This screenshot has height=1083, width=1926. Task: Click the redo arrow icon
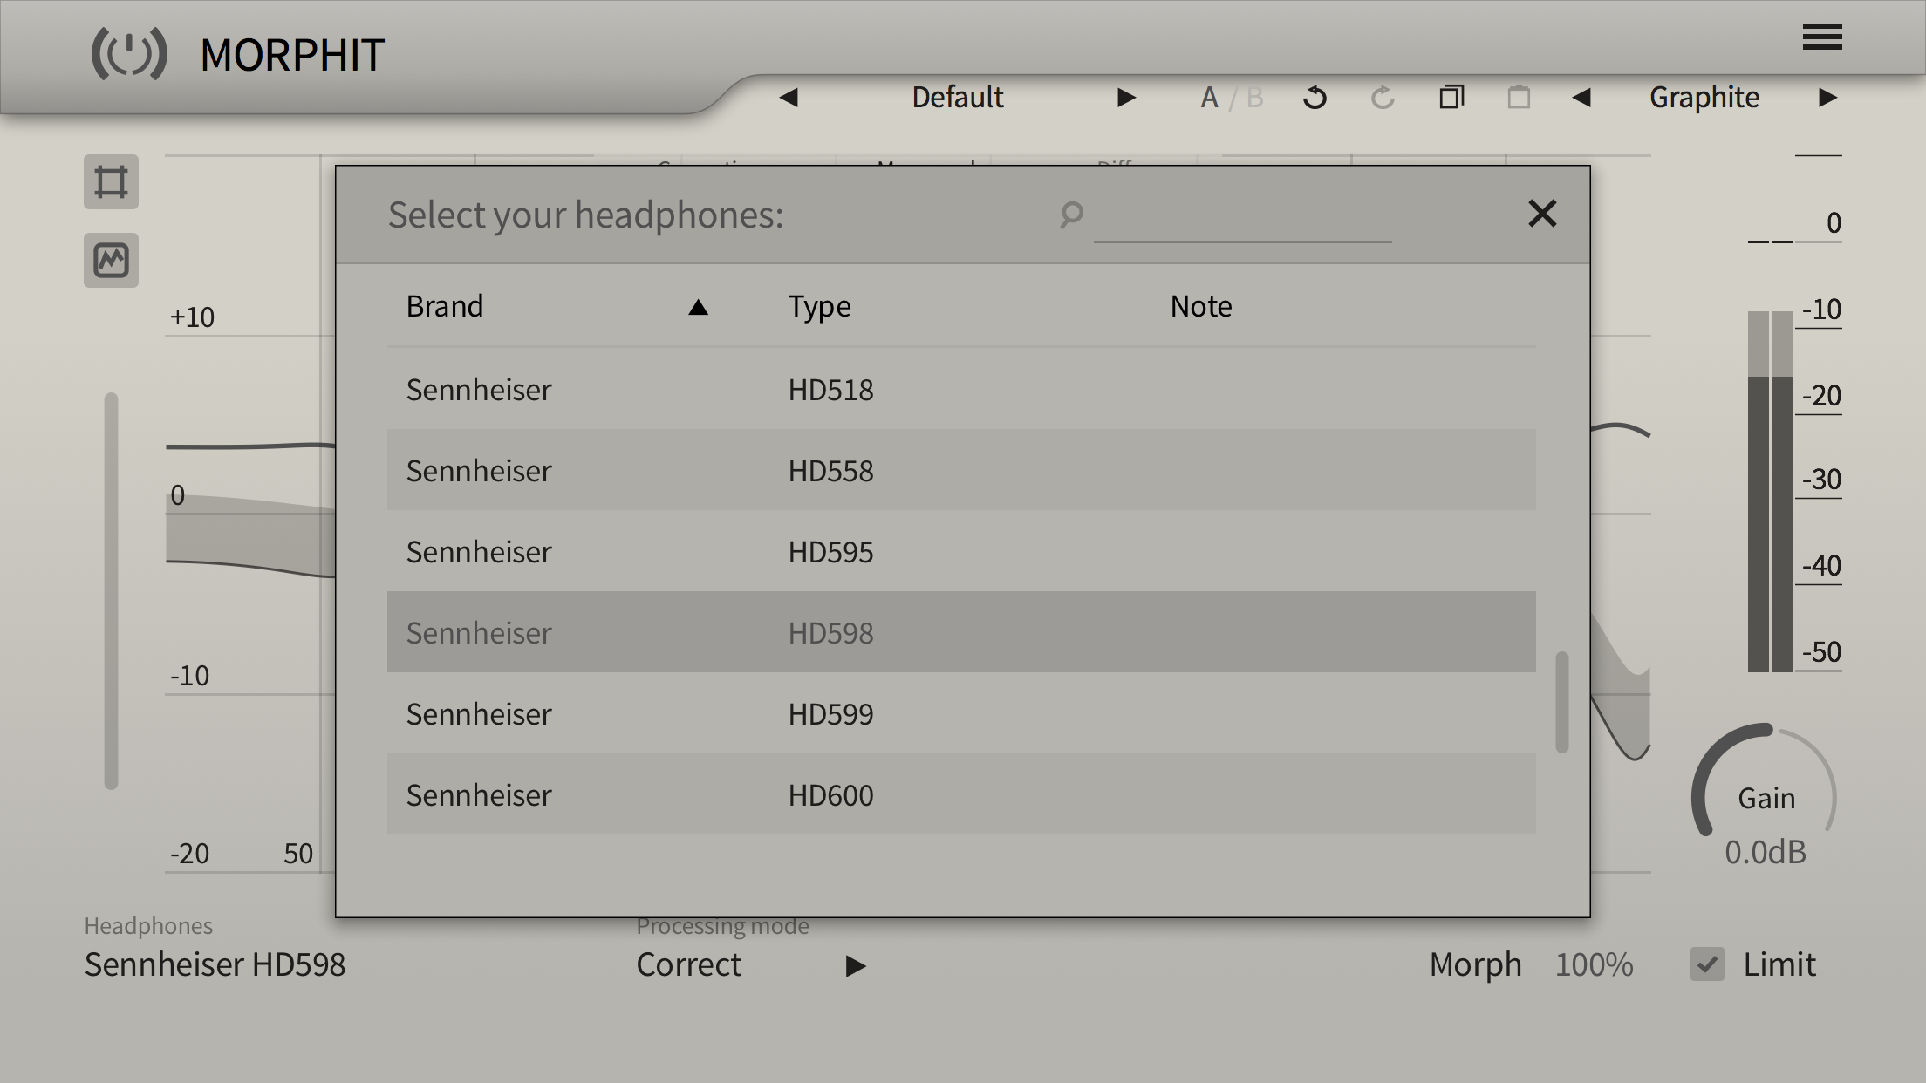1383,98
